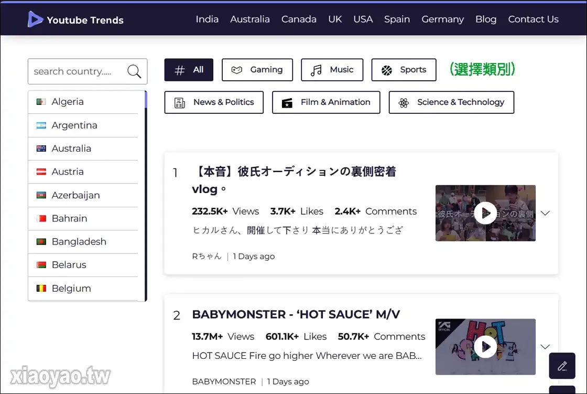Select Belarus from country list
The image size is (587, 394).
tap(83, 264)
